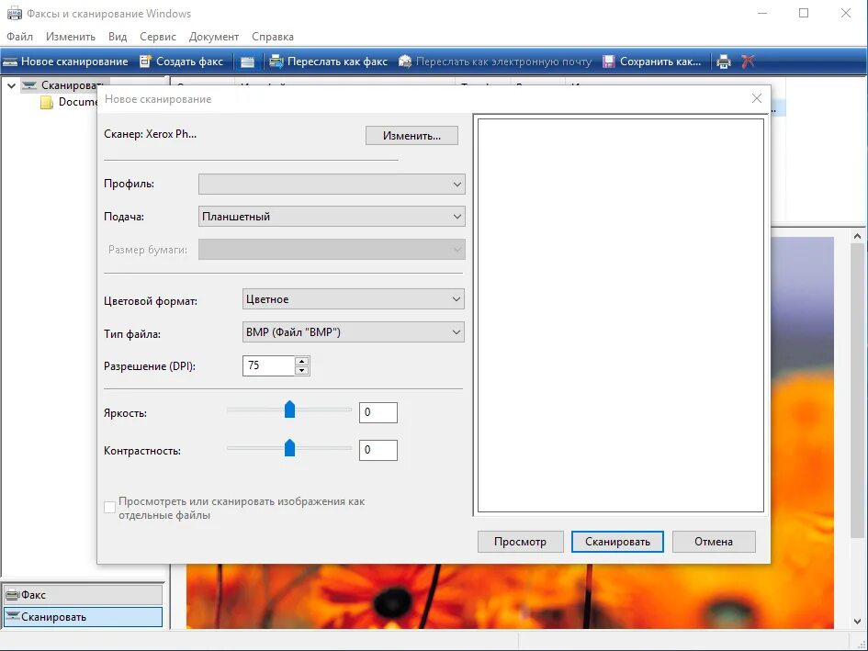Viewport: 868px width, 651px height.
Task: Click the Разрешение (DPI) input field
Action: (x=268, y=365)
